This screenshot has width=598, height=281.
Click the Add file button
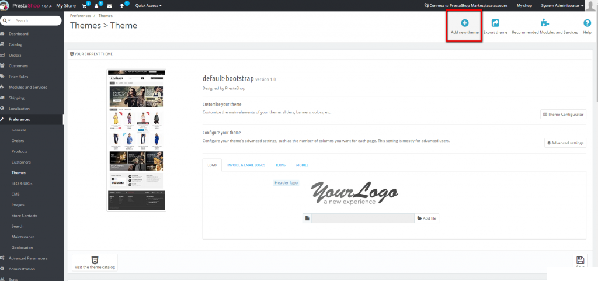point(427,218)
